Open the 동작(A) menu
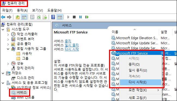This screenshot has height=101, width=177. [x=22, y=11]
